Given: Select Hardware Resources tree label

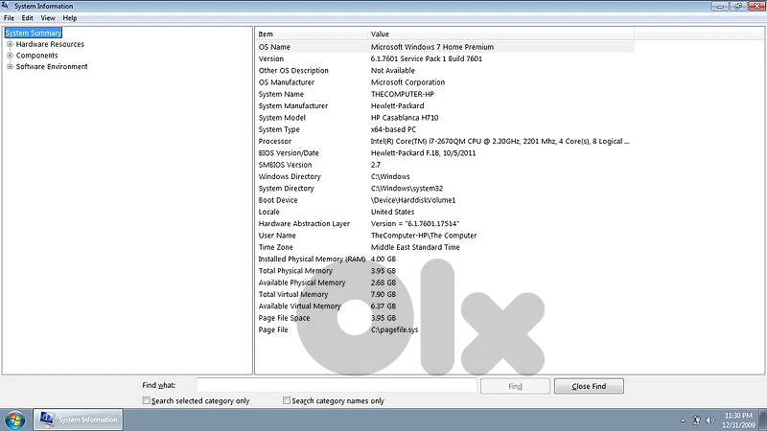Looking at the screenshot, I should point(50,44).
